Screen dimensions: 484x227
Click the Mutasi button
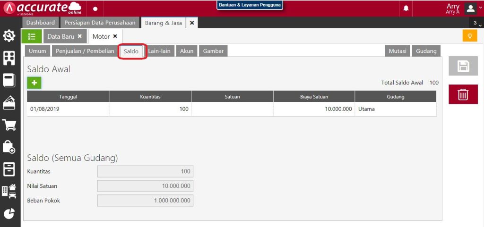(397, 51)
